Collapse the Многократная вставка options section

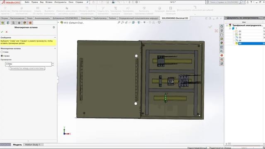[x=55, y=48]
